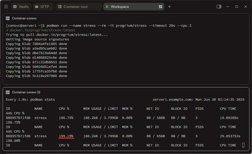The image size is (252, 154).
Task: Switch to the SFTP tab
Action: coord(43,7)
